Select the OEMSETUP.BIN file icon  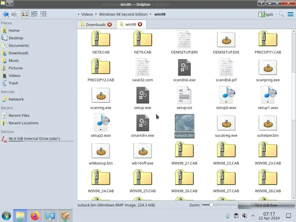184,40
